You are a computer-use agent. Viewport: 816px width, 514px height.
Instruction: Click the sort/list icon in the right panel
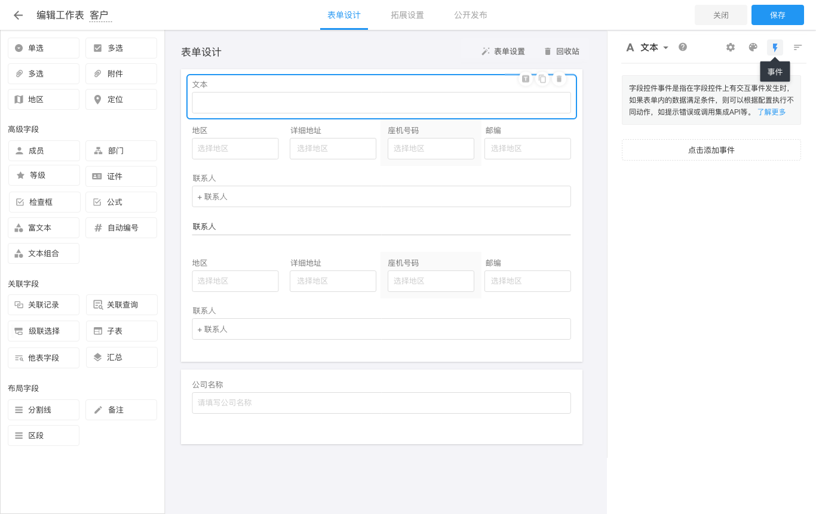pyautogui.click(x=797, y=47)
